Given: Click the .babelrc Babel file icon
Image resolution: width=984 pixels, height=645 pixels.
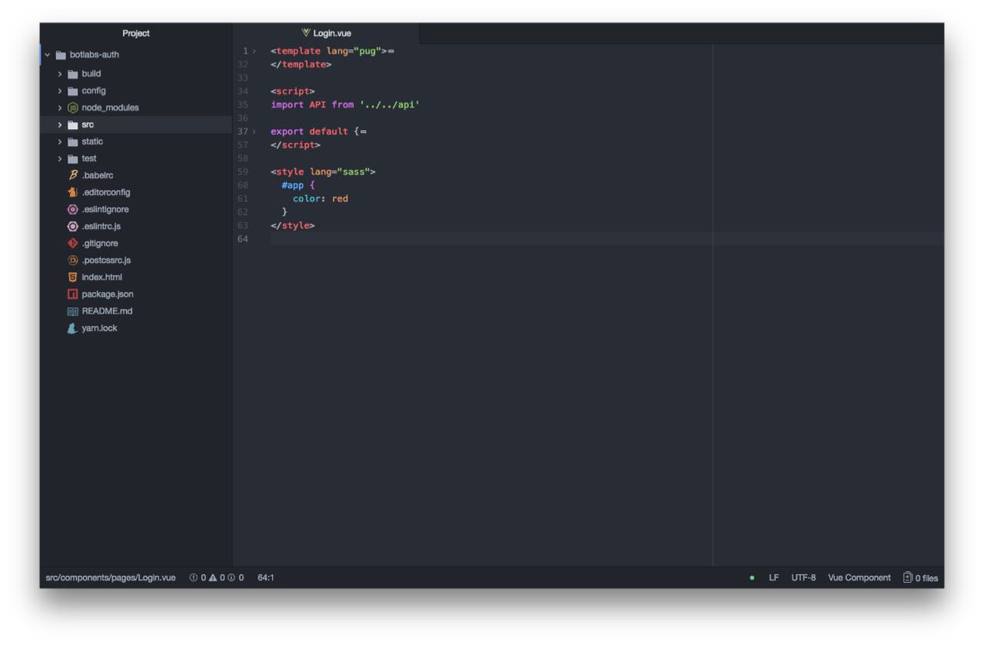Looking at the screenshot, I should pos(73,175).
